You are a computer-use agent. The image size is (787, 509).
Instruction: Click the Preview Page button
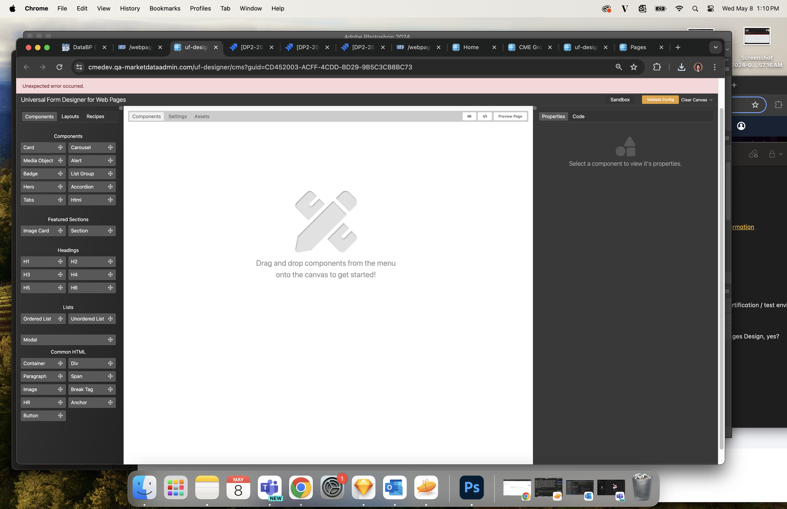[510, 116]
